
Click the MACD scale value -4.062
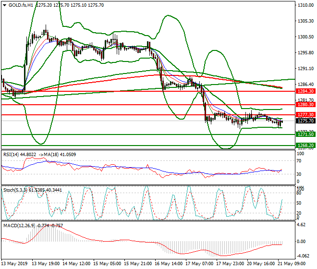pos(303,256)
